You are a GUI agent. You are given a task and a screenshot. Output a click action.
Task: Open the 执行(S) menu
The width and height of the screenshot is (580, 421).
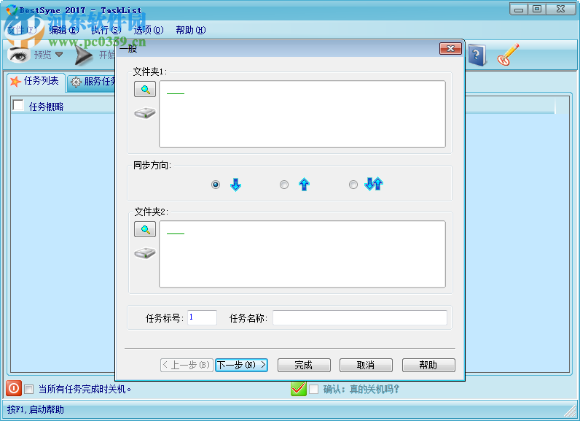click(x=106, y=30)
